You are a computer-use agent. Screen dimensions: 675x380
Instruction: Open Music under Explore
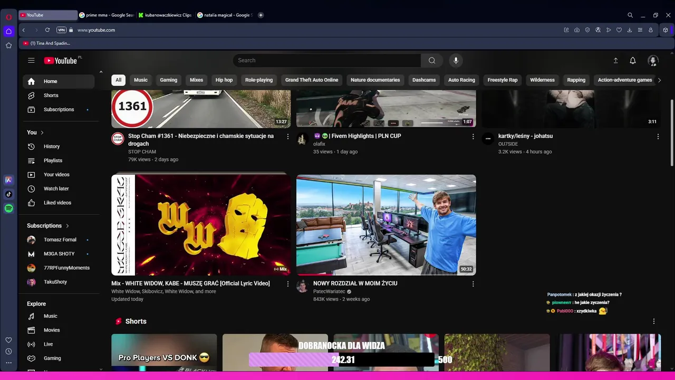(59, 316)
